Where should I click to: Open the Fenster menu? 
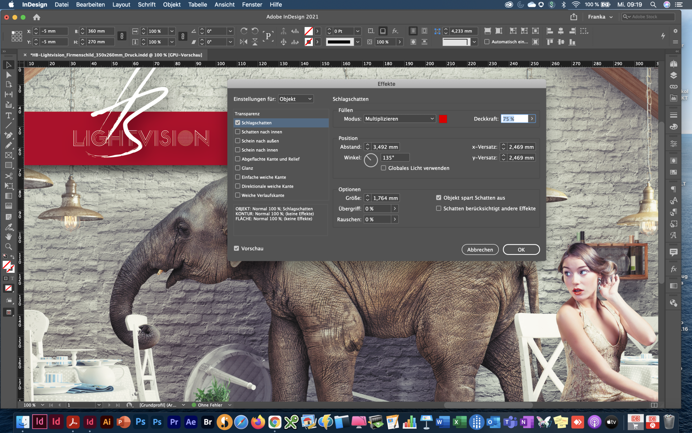252,5
